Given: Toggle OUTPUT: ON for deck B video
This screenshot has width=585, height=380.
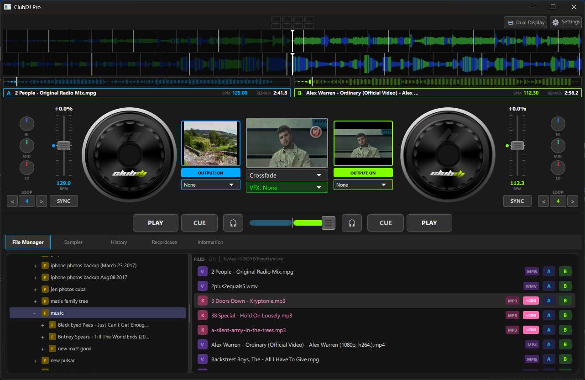Looking at the screenshot, I should pos(363,172).
